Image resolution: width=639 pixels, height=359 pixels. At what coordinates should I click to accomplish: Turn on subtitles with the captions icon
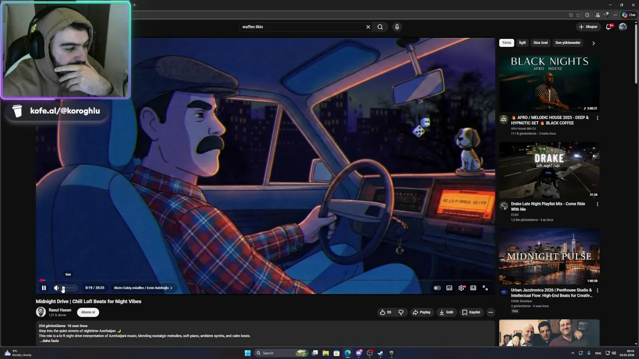pyautogui.click(x=449, y=288)
